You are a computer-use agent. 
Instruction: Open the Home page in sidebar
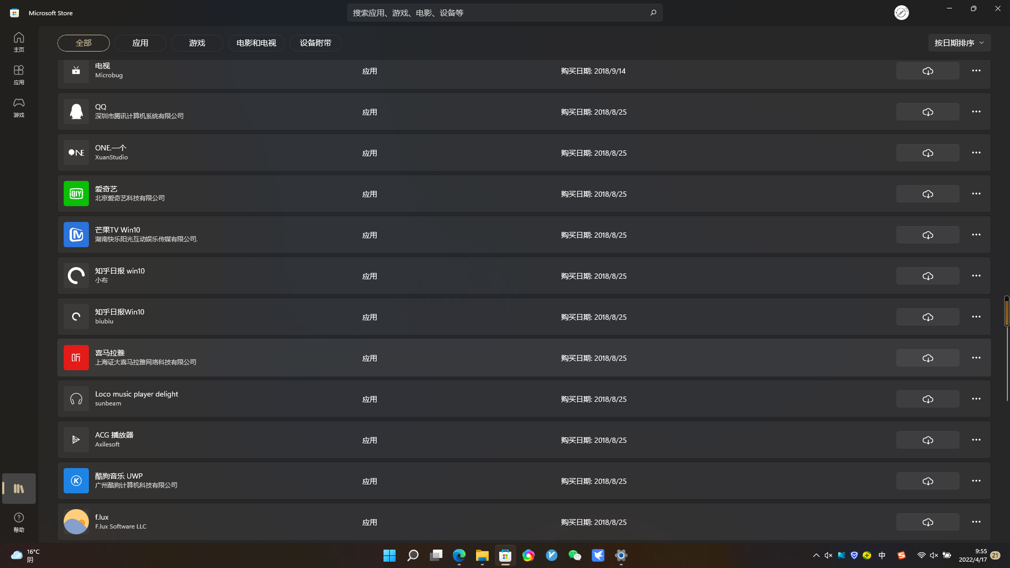pos(19,42)
